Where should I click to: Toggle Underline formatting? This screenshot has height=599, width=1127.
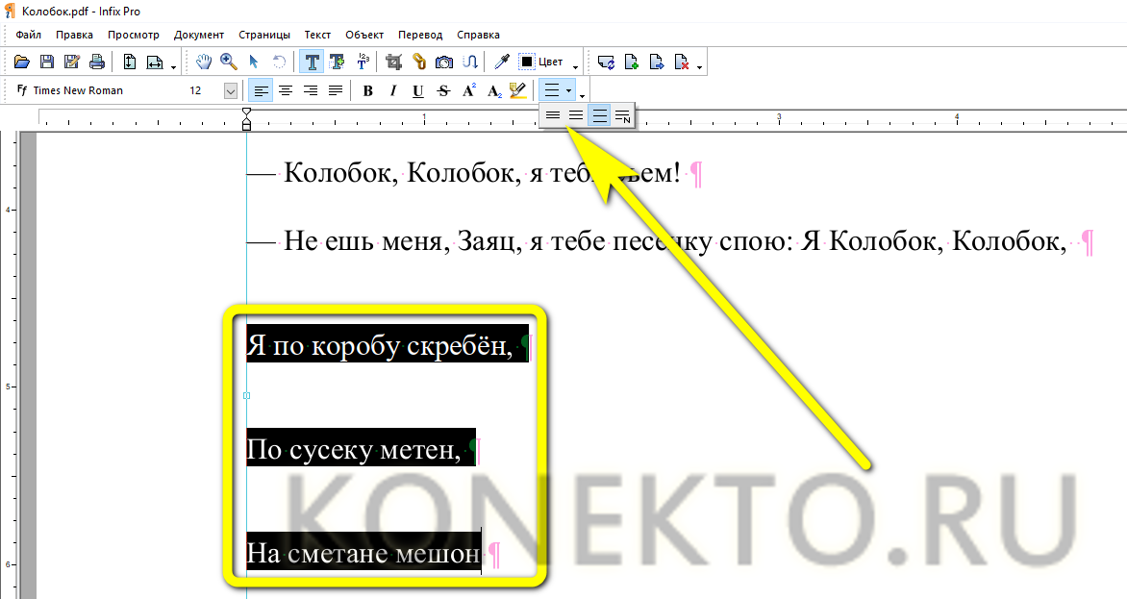tap(417, 90)
